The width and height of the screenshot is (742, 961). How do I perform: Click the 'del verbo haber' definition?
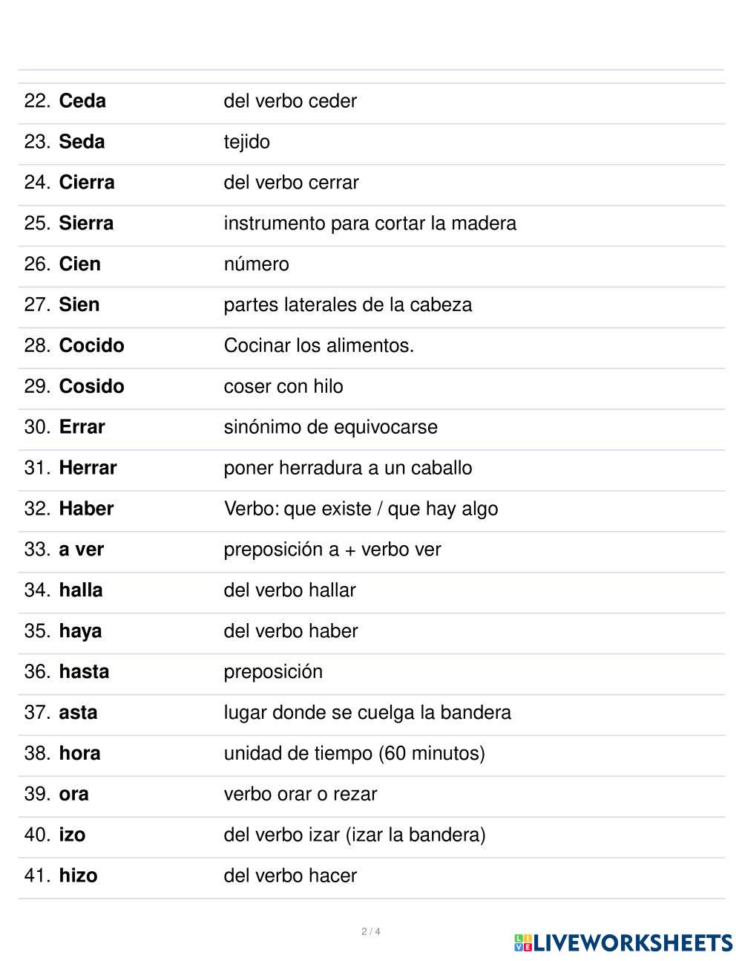(x=291, y=631)
